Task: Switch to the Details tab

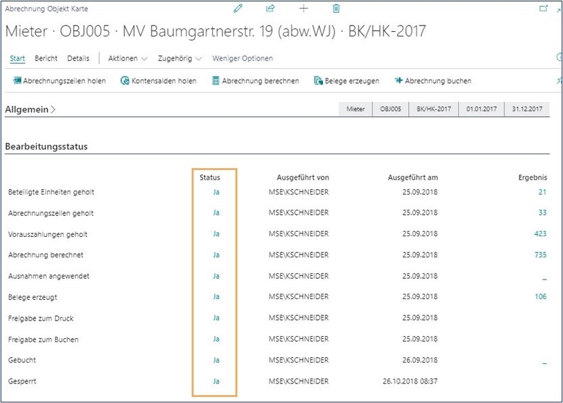Action: (x=78, y=59)
